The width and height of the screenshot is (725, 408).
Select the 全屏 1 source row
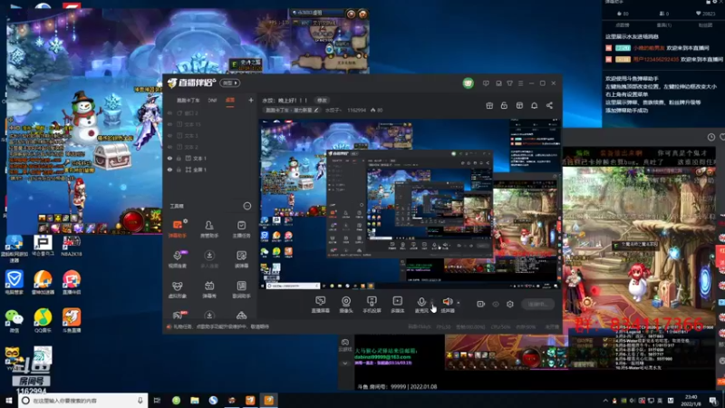[210, 170]
